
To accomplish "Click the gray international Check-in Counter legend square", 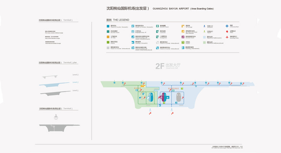I will click(x=108, y=48).
